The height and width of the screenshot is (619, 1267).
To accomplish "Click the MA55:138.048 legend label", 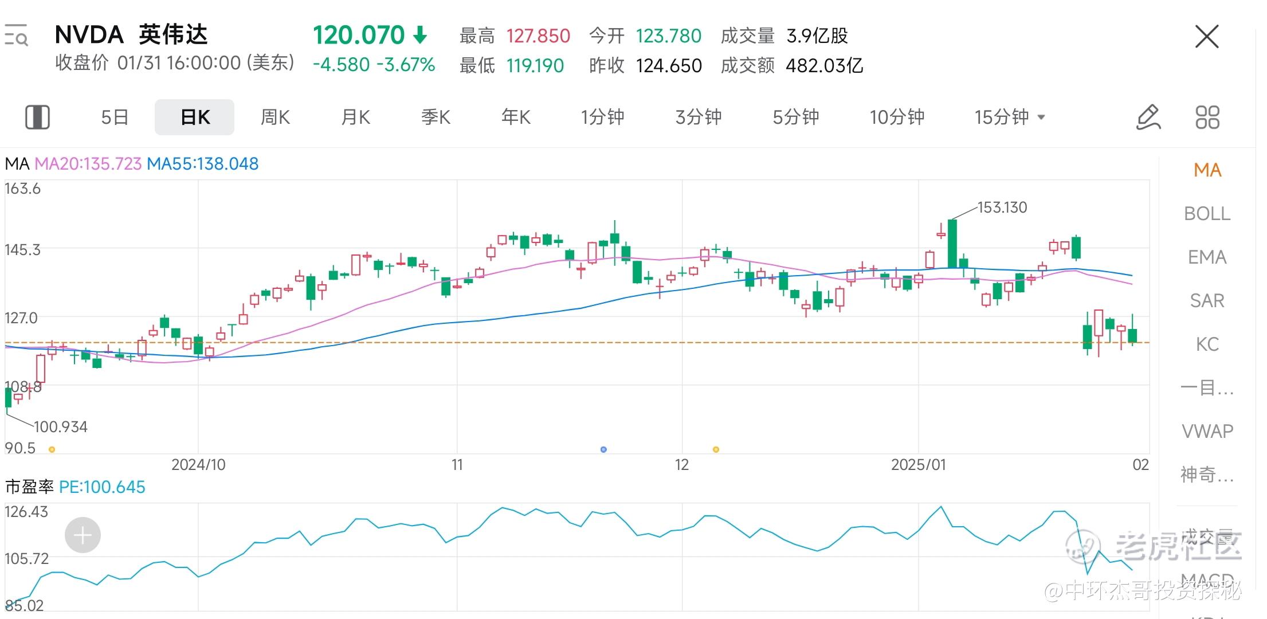I will [x=203, y=163].
